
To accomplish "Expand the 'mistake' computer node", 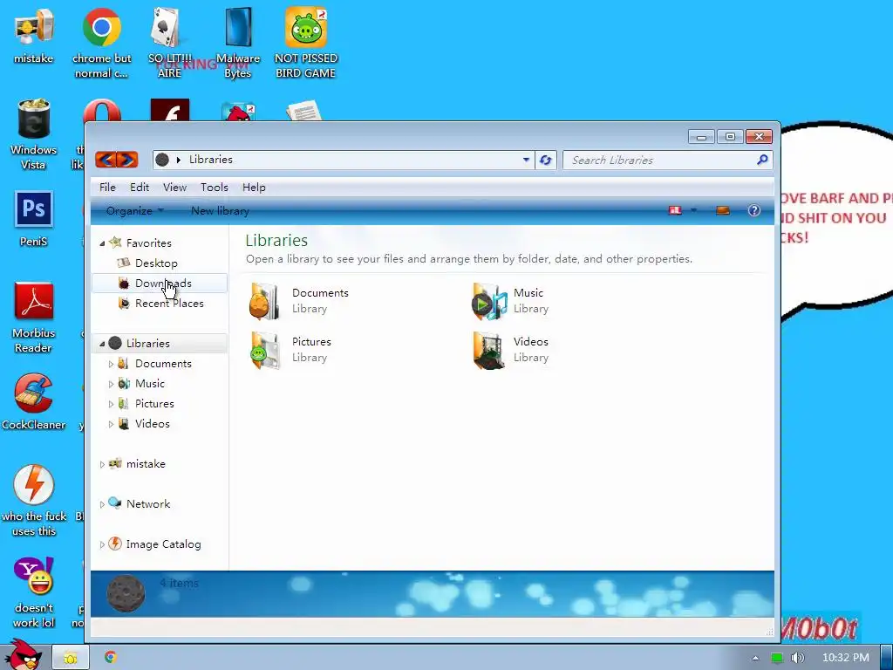I will 102,464.
